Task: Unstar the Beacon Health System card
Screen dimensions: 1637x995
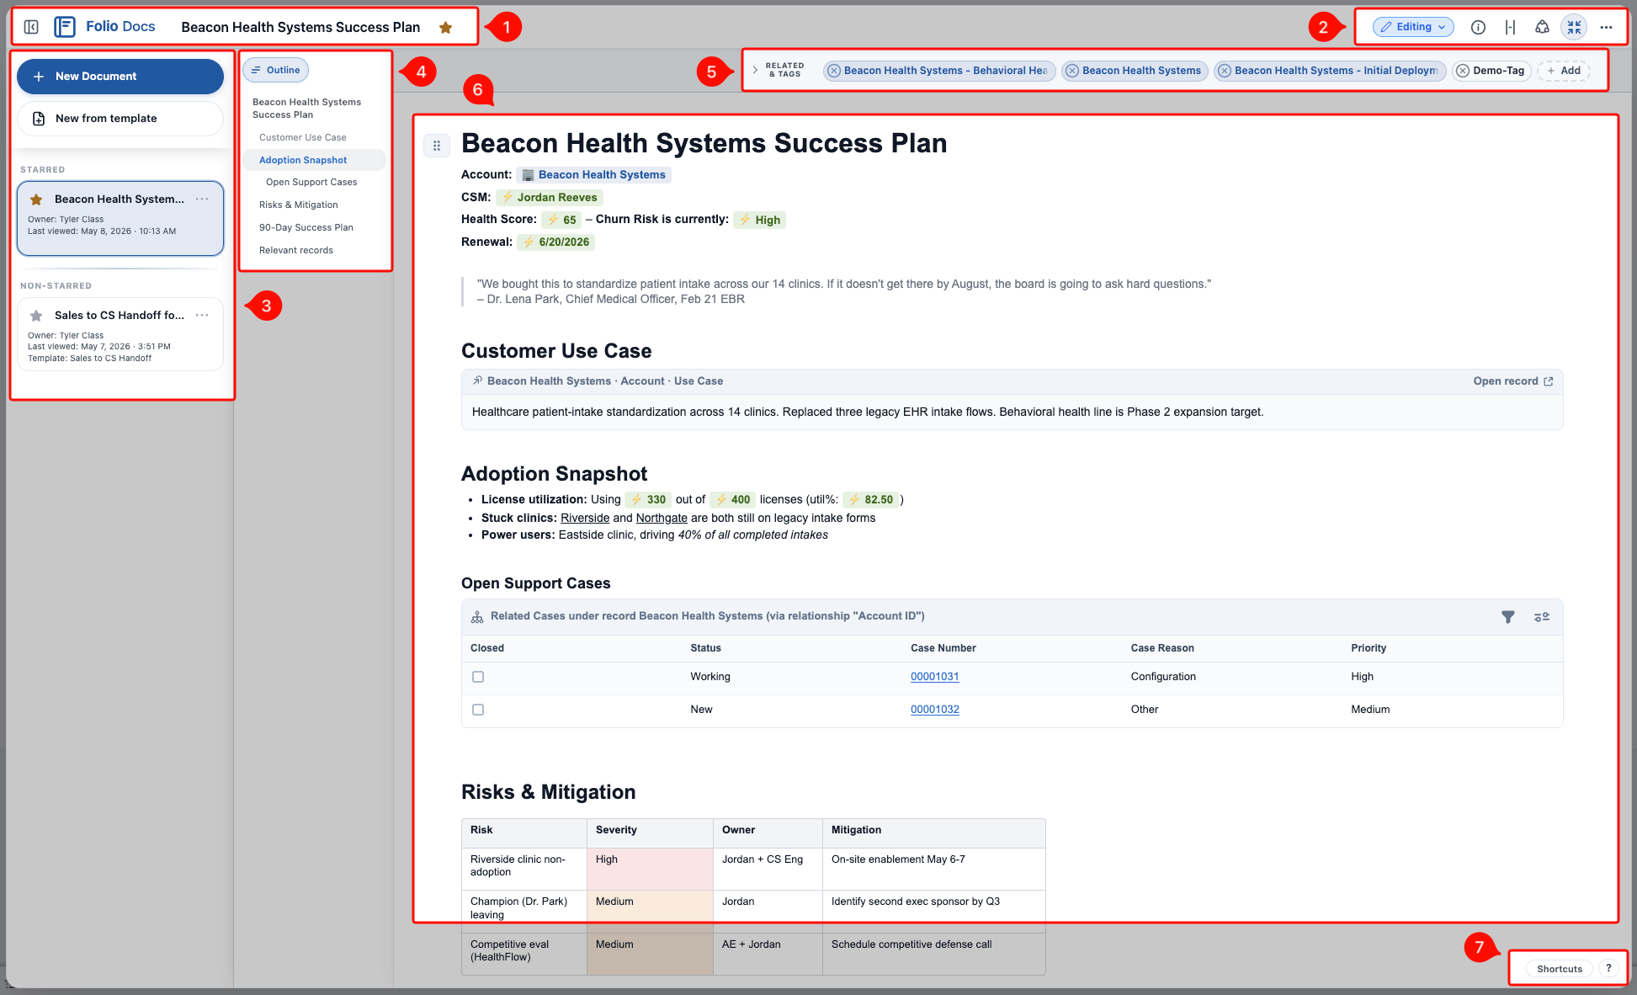Action: [36, 200]
